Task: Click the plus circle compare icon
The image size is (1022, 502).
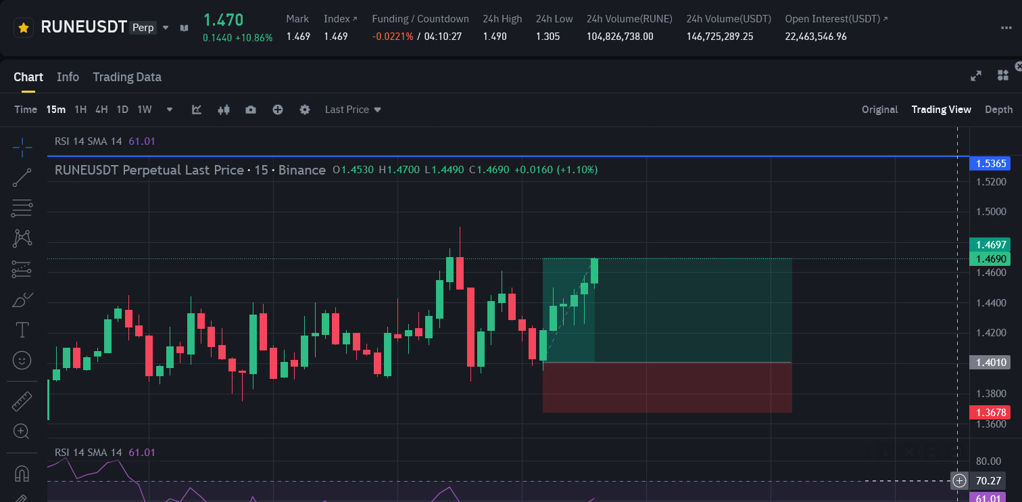Action: point(278,110)
